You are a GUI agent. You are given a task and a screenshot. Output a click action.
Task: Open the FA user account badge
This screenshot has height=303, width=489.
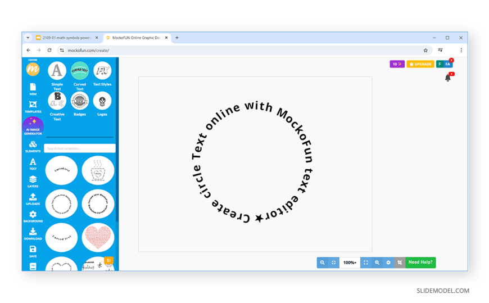coord(448,64)
